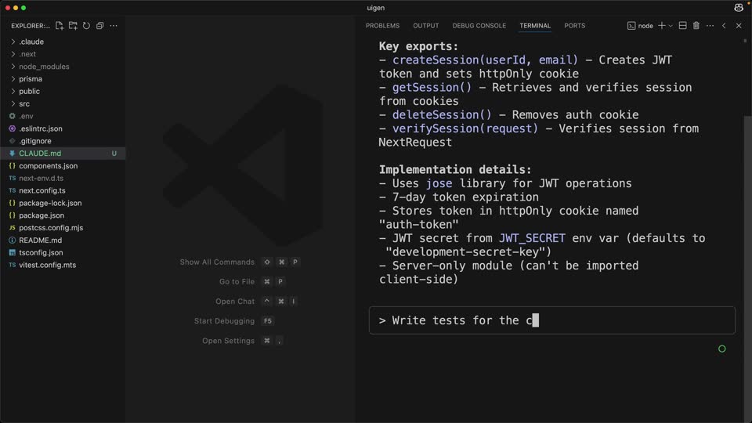Screen dimensions: 752x423
Task: Collapse all folders in Explorer
Action: 99,26
